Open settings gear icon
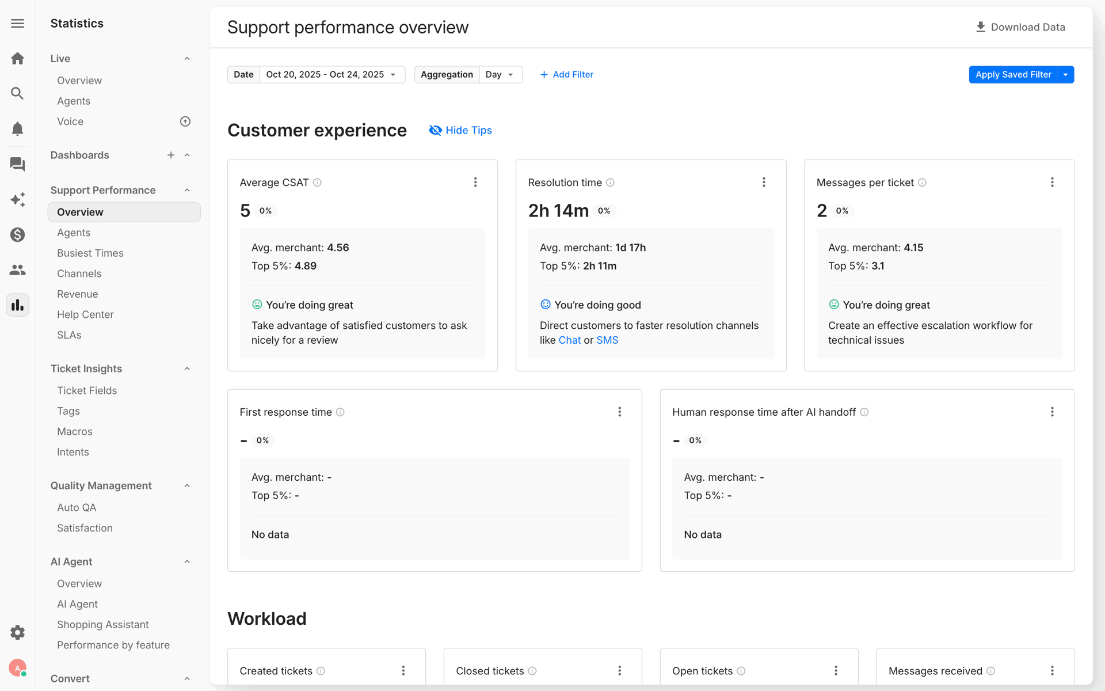The height and width of the screenshot is (691, 1105). pyautogui.click(x=17, y=632)
